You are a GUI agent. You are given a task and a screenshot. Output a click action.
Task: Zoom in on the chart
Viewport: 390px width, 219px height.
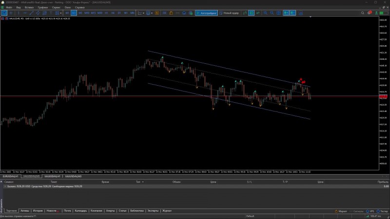pos(265,13)
